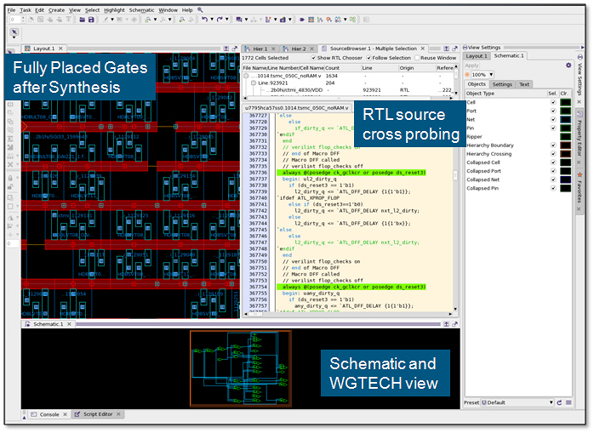Open the chat windows icon dropdown arrow
Screen dimensions: 594x433
tap(246, 20)
